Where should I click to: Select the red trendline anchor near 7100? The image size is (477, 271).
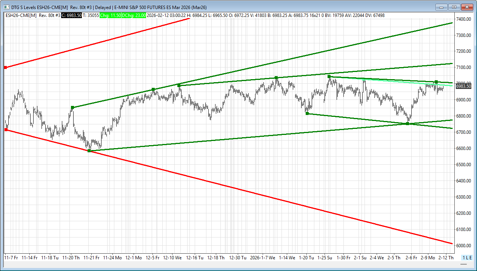[5, 67]
